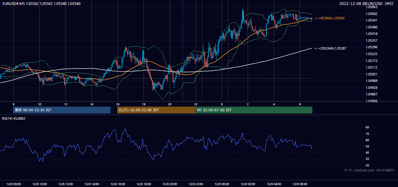
Task: Click hour tick 12 under price chart
Action: [65, 104]
